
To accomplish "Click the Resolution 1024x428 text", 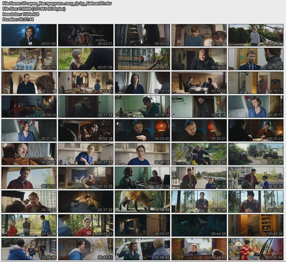I will click(21, 14).
